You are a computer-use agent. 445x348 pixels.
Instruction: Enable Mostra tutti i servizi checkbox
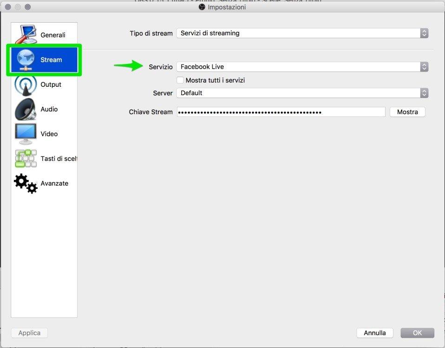coord(180,80)
